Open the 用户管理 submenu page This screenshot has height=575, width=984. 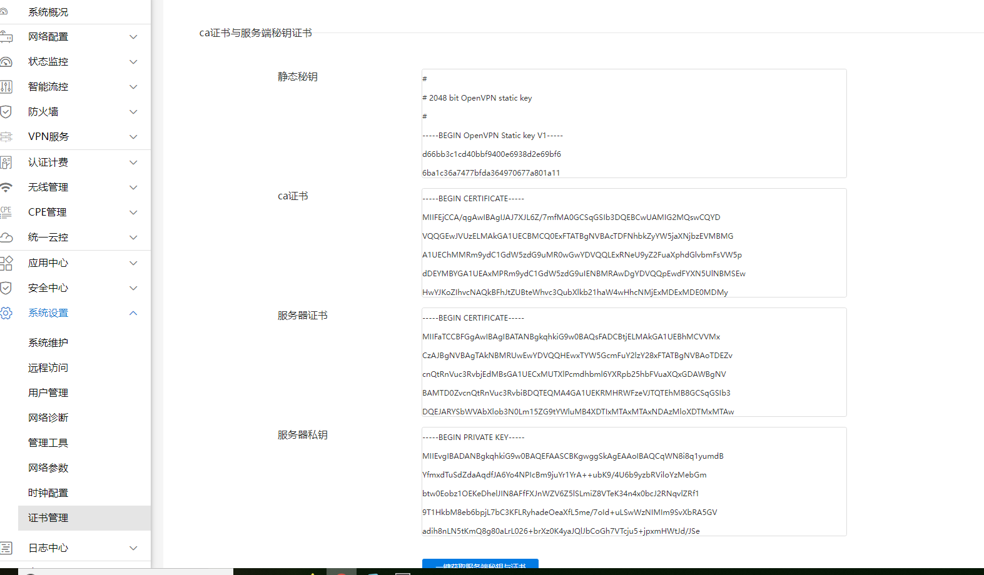(48, 393)
